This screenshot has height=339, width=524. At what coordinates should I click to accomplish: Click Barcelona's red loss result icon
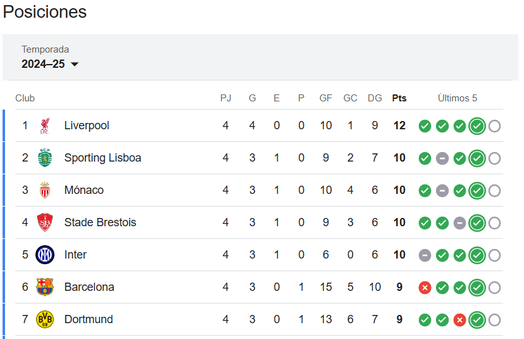coord(425,288)
